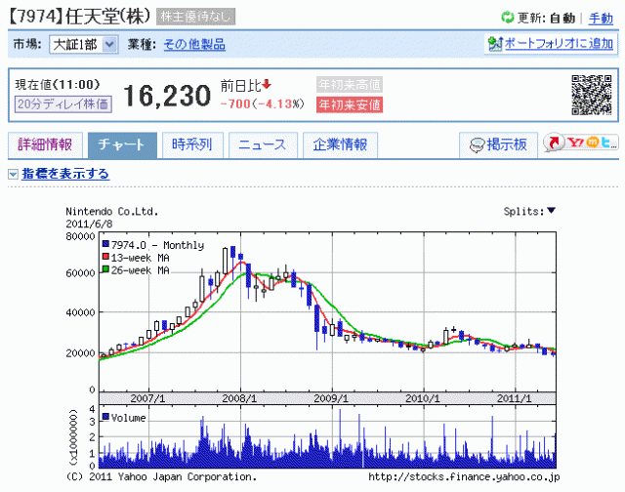
Task: Click the 20分ディレイ株価 button
Action: [x=62, y=104]
